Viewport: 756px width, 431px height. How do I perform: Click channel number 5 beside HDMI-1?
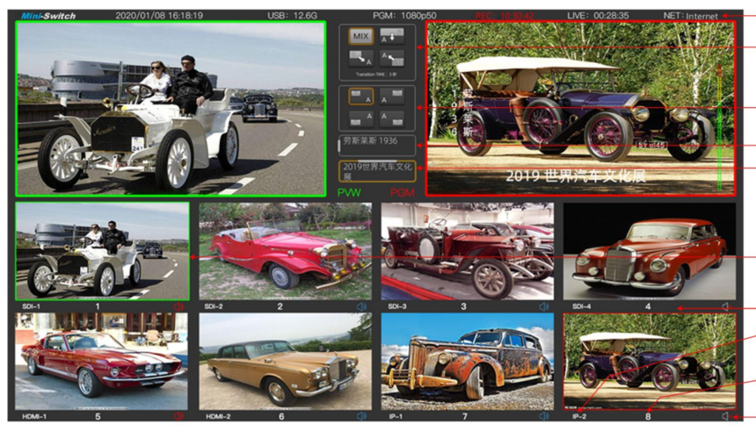pos(98,416)
